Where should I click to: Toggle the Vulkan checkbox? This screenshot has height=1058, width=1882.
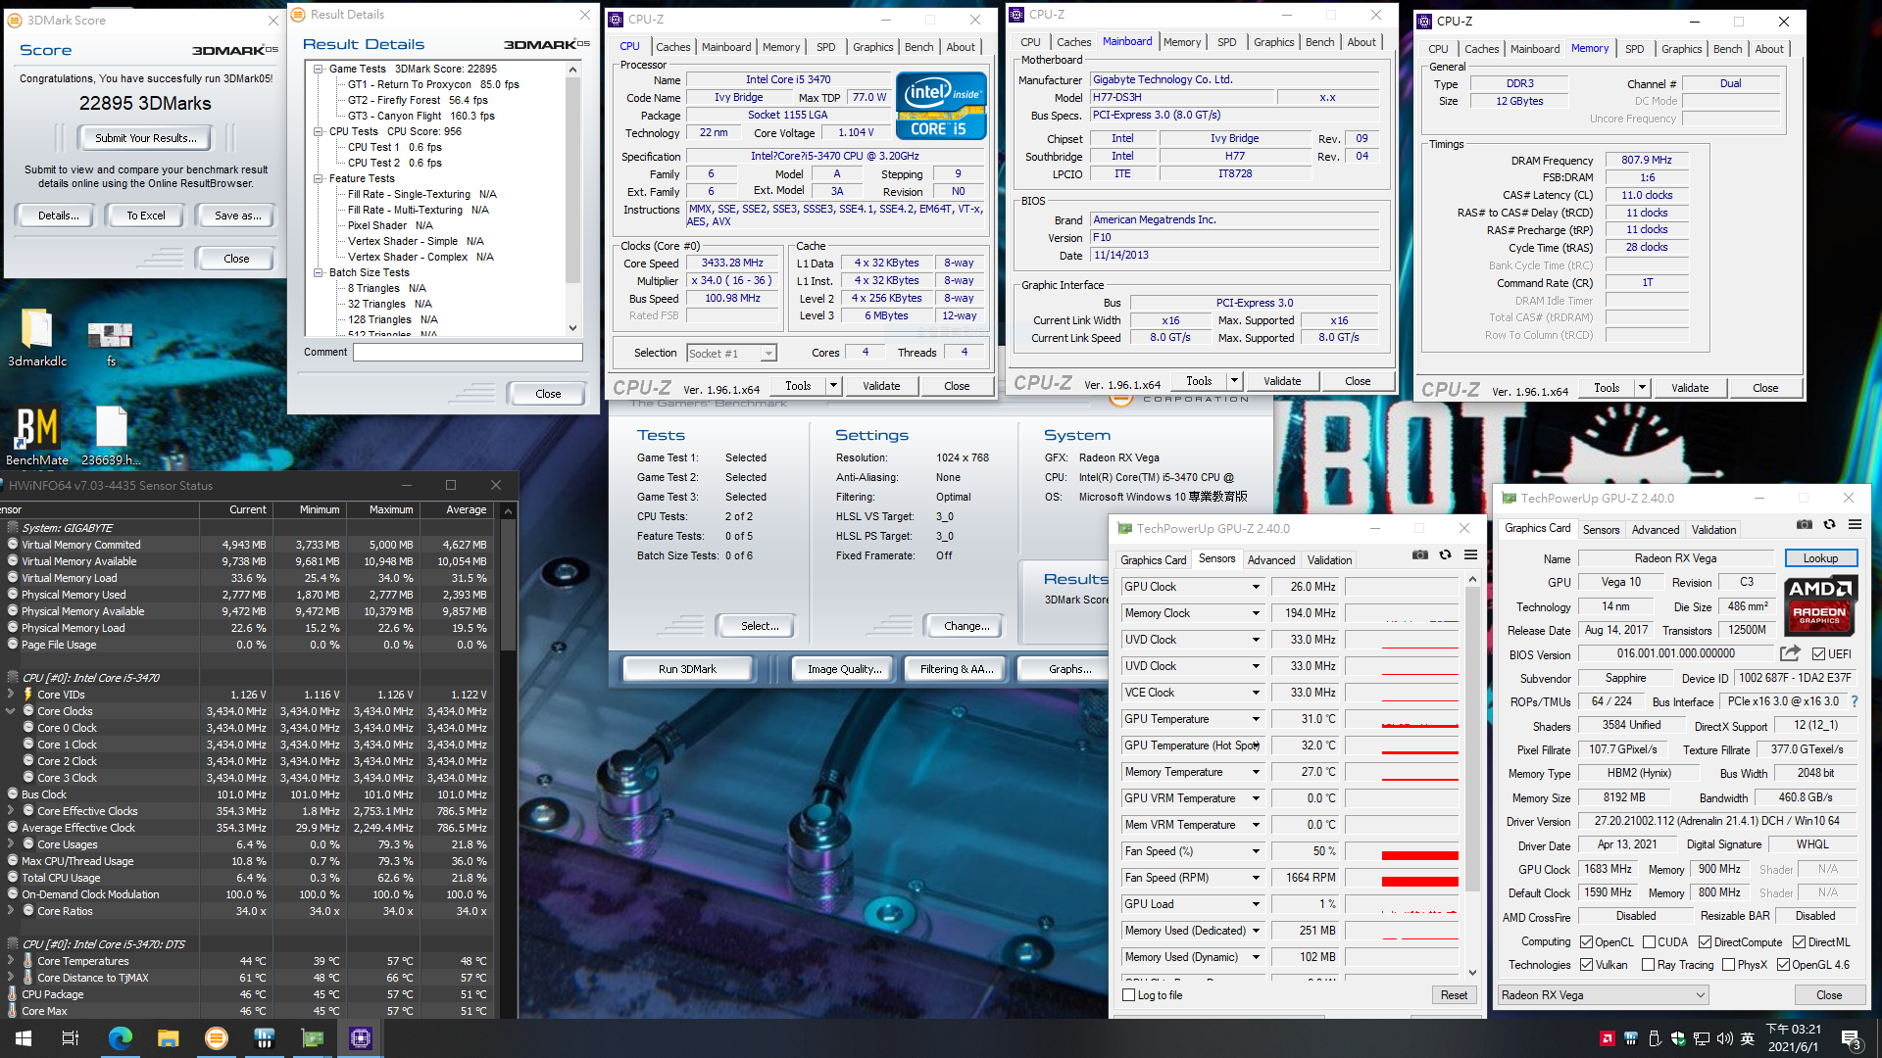tap(1586, 964)
